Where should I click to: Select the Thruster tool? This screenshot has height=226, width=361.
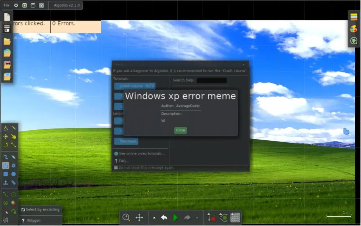pyautogui.click(x=13, y=203)
